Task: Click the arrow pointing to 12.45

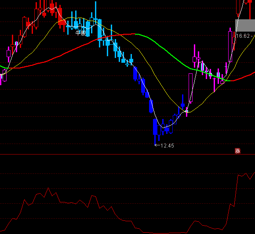Action: (x=157, y=145)
